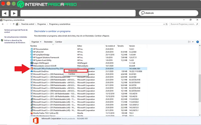Image resolution: width=201 pixels, height=125 pixels.
Task: Click the Visual C++ 2005 Redistributable (x64) icon
Action: click(x=32, y=77)
